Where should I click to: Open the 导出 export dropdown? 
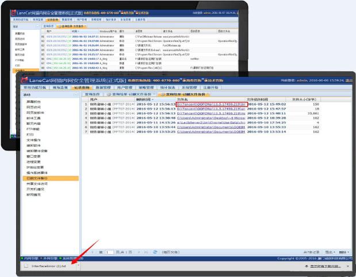pyautogui.click(x=330, y=252)
